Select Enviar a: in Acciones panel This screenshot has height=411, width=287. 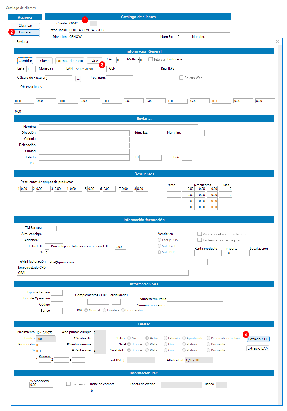25,32
